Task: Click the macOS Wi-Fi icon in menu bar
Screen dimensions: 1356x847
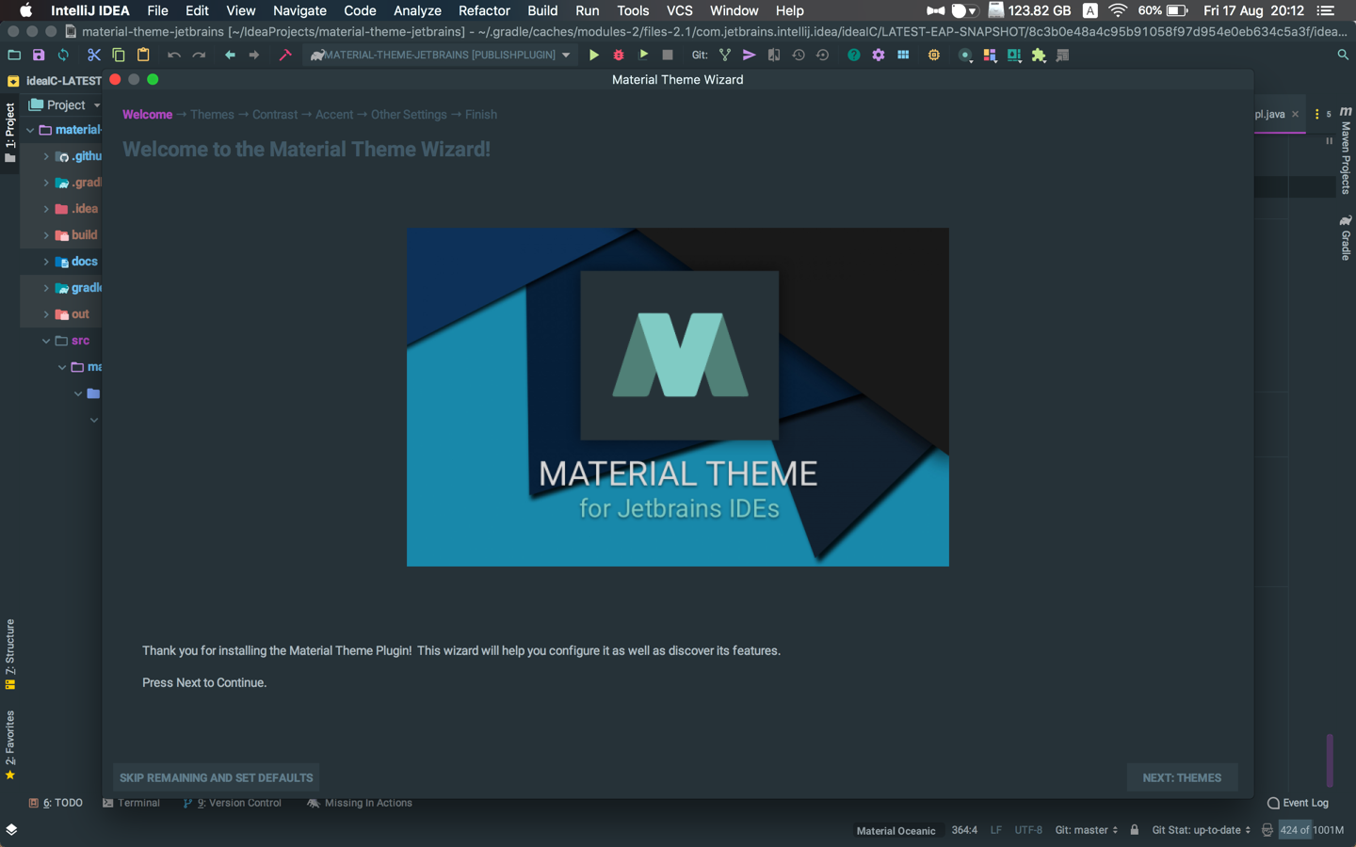Action: point(1118,10)
